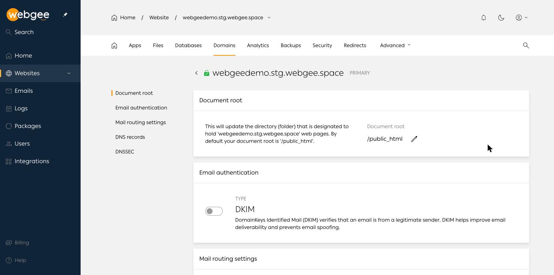Switch to the Redirects tab
This screenshot has width=554, height=275.
point(355,45)
